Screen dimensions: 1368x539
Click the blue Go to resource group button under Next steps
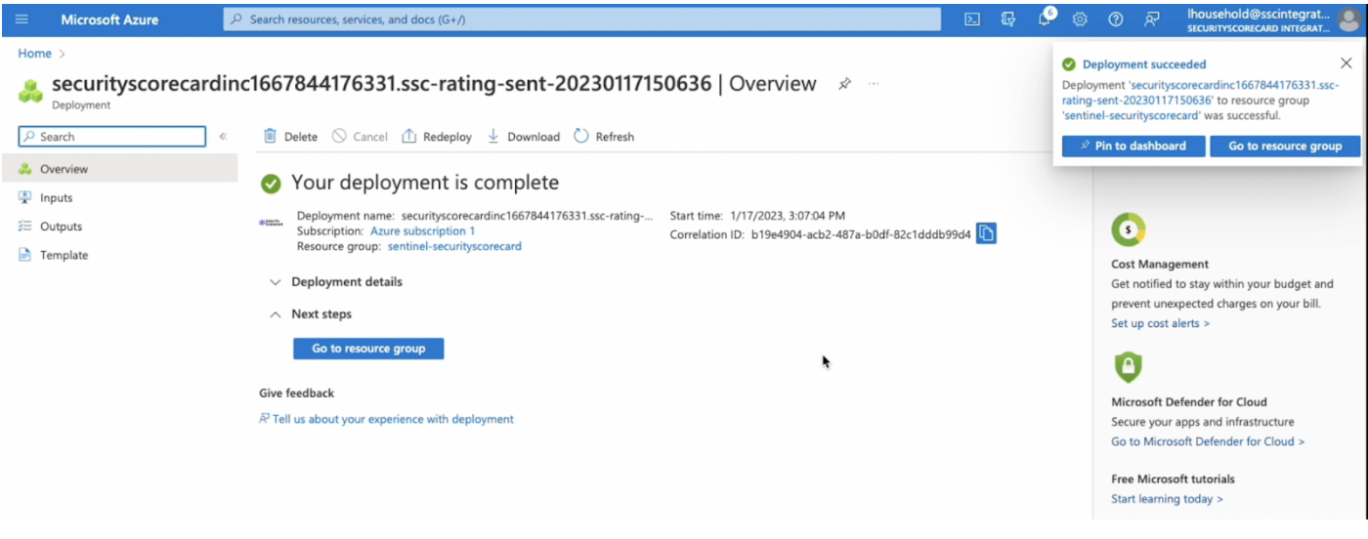click(x=368, y=349)
